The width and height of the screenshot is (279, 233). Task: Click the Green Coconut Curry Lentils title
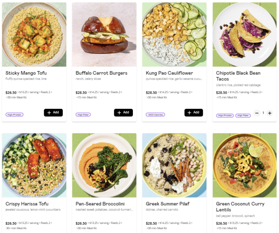pyautogui.click(x=240, y=207)
